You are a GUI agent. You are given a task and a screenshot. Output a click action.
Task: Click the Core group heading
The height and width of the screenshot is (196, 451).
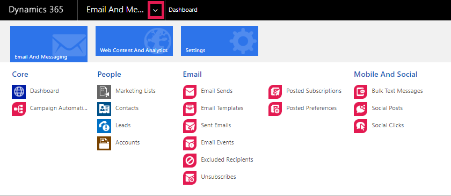tap(20, 74)
